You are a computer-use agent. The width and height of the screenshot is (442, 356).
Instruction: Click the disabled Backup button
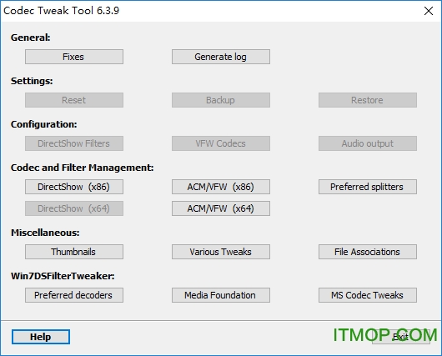click(221, 100)
